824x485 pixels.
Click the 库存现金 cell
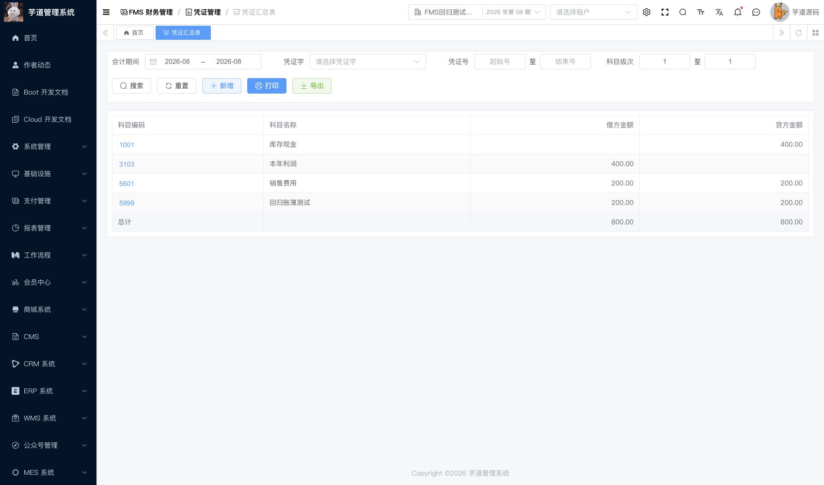pos(366,145)
